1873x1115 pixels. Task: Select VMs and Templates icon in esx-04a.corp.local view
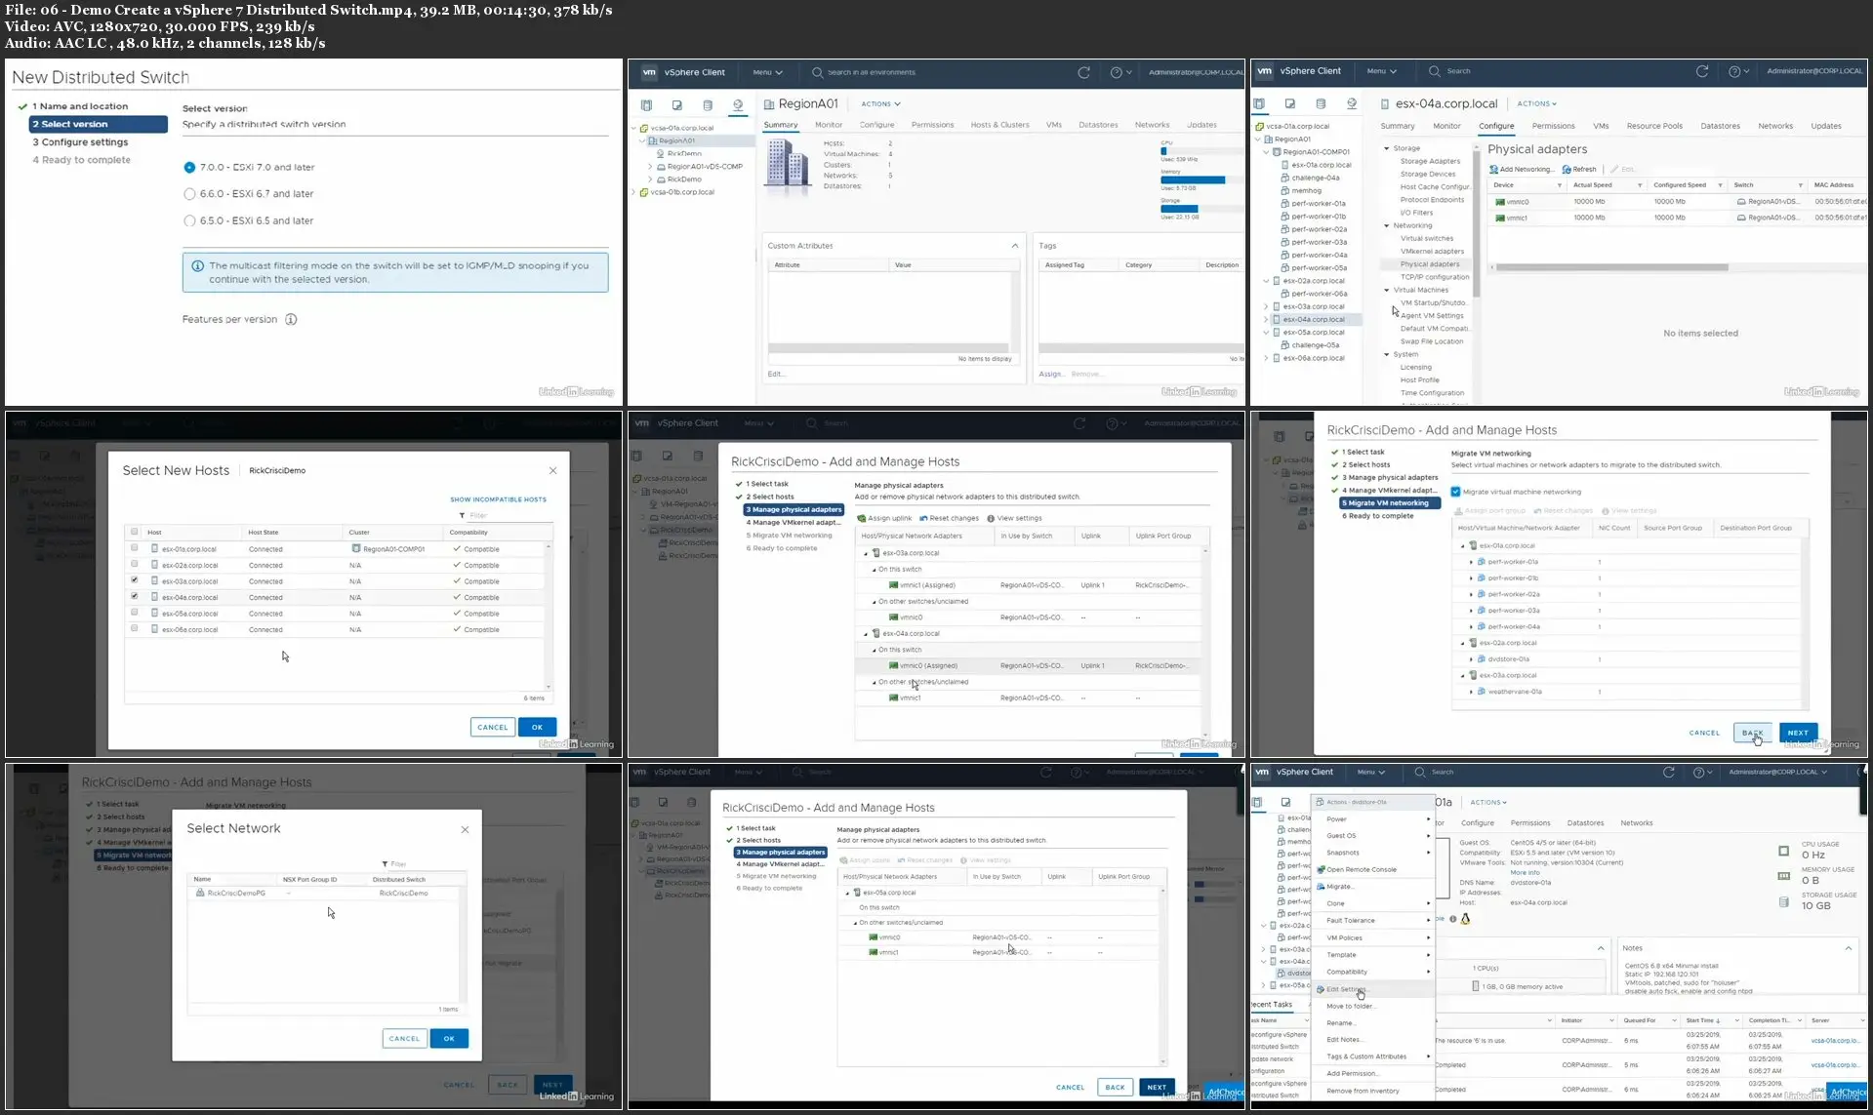coord(1289,103)
